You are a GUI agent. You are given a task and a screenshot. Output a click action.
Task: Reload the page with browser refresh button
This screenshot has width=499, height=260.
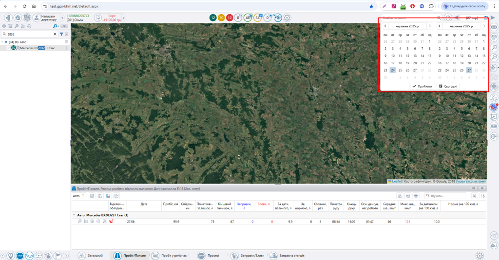pos(24,6)
